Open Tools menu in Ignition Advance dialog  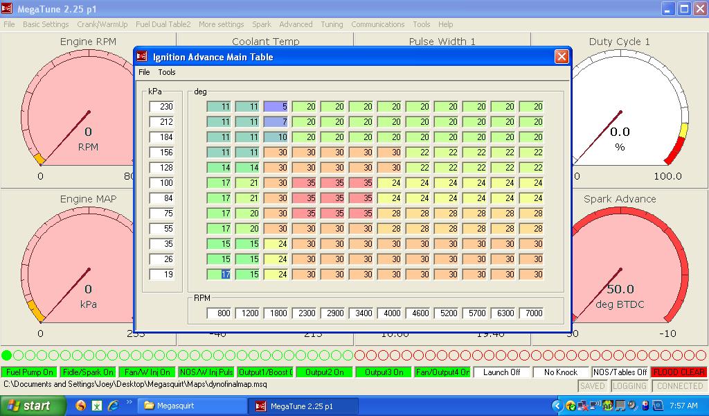click(x=167, y=72)
